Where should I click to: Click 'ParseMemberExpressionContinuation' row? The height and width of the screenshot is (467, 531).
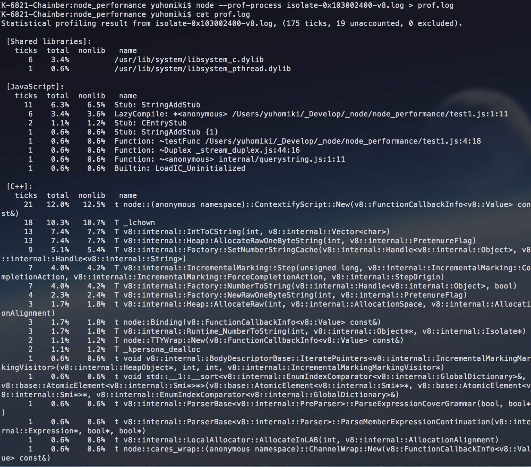[x=265, y=426]
